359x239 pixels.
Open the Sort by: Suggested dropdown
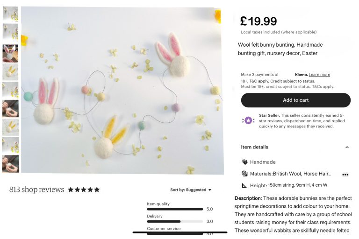coord(191,190)
